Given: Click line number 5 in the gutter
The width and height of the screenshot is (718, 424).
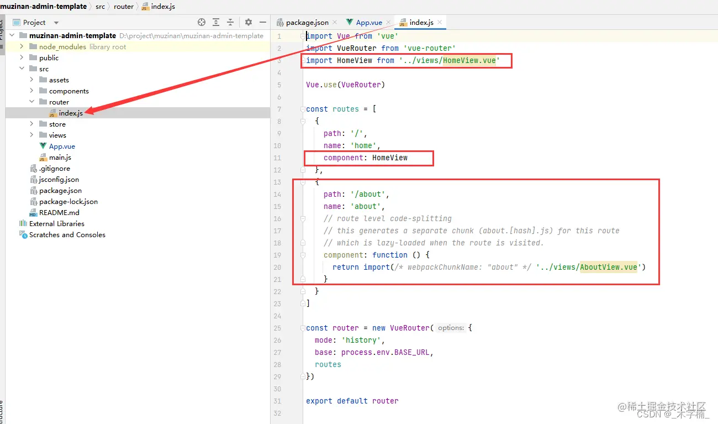Looking at the screenshot, I should (279, 85).
